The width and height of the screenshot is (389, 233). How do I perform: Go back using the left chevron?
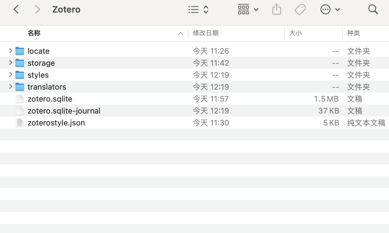coord(16,9)
